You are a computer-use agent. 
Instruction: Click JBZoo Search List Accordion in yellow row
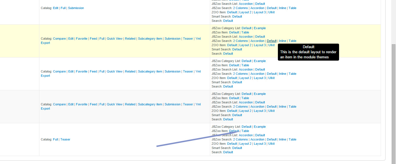(246, 37)
